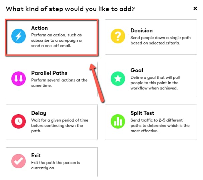Click 'Send people down a single path' text
203x180 pixels.
tap(161, 40)
